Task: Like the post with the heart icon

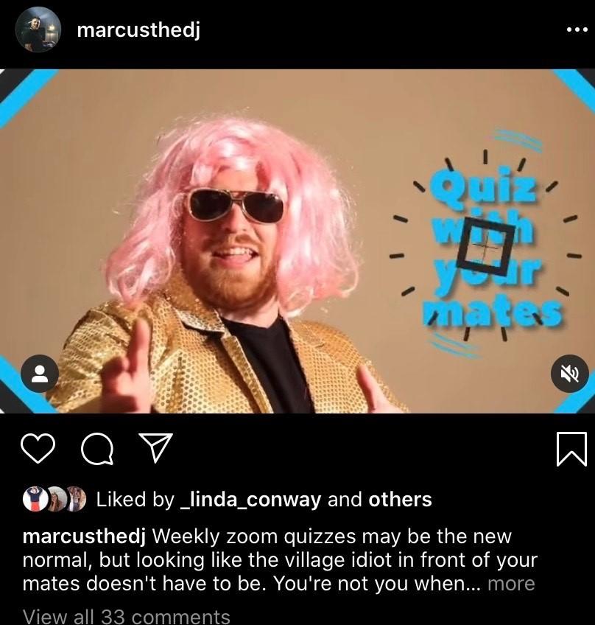Action: [x=38, y=448]
